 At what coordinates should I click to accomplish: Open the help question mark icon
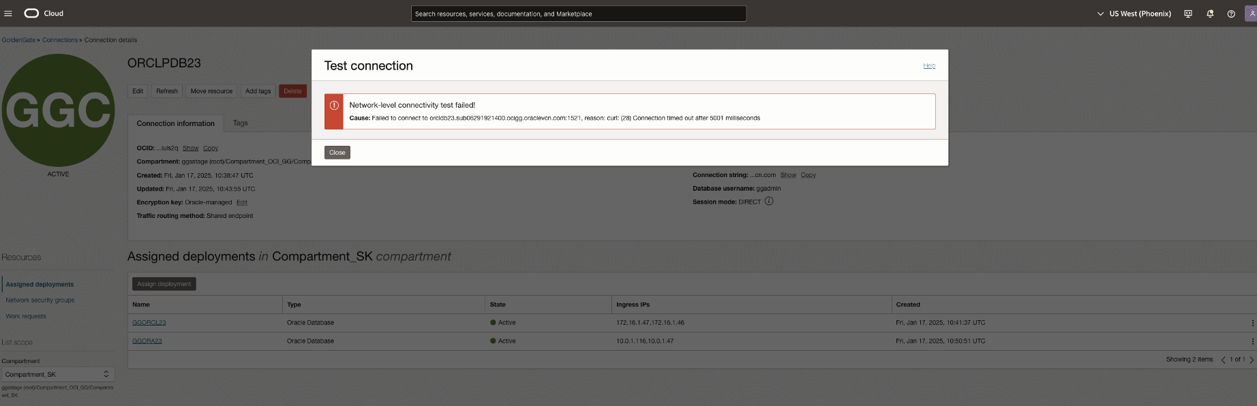coord(1231,14)
